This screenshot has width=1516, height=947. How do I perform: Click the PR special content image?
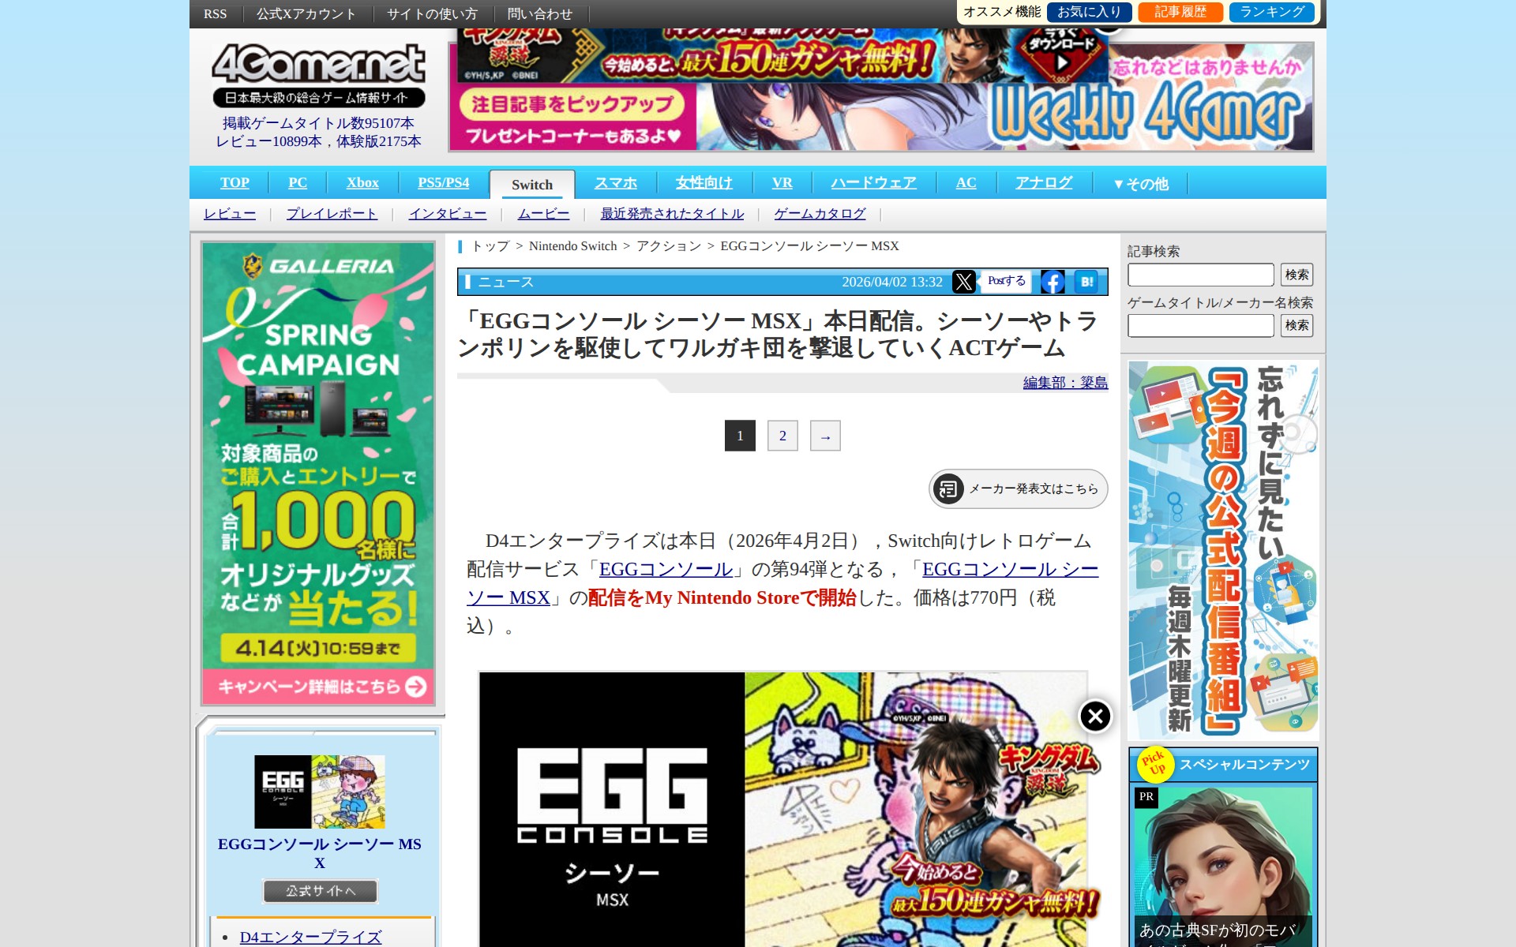click(1223, 867)
